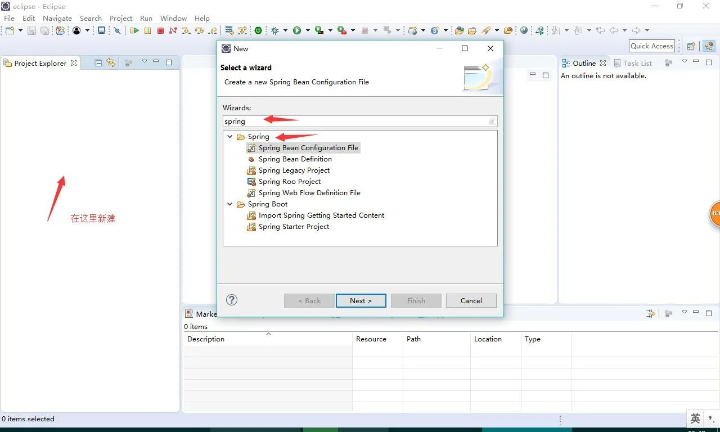Select Spring Web Flow Definition File
Viewport: 720px width, 432px height.
[x=304, y=193]
